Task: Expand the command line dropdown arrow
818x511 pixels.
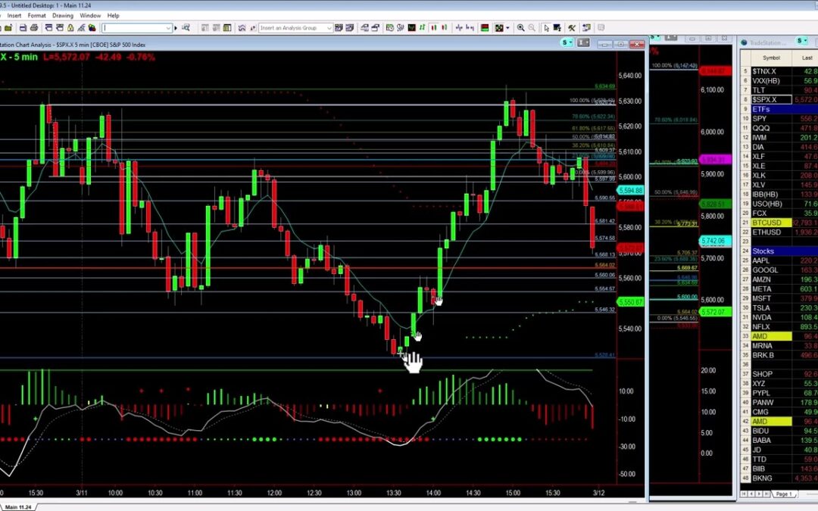Action: coord(168,28)
